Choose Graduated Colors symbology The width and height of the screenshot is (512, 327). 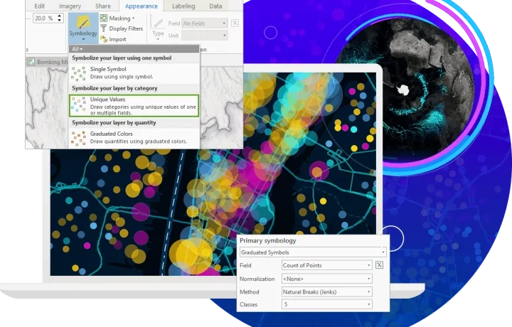click(134, 137)
